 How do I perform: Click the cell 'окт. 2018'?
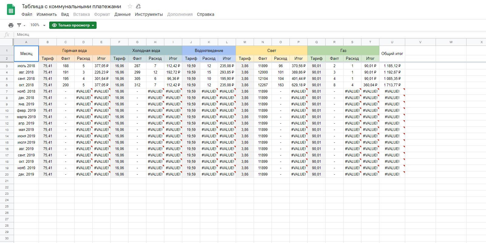point(26,85)
